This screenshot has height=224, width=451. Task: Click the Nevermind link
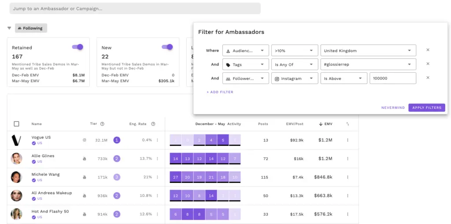pos(393,108)
